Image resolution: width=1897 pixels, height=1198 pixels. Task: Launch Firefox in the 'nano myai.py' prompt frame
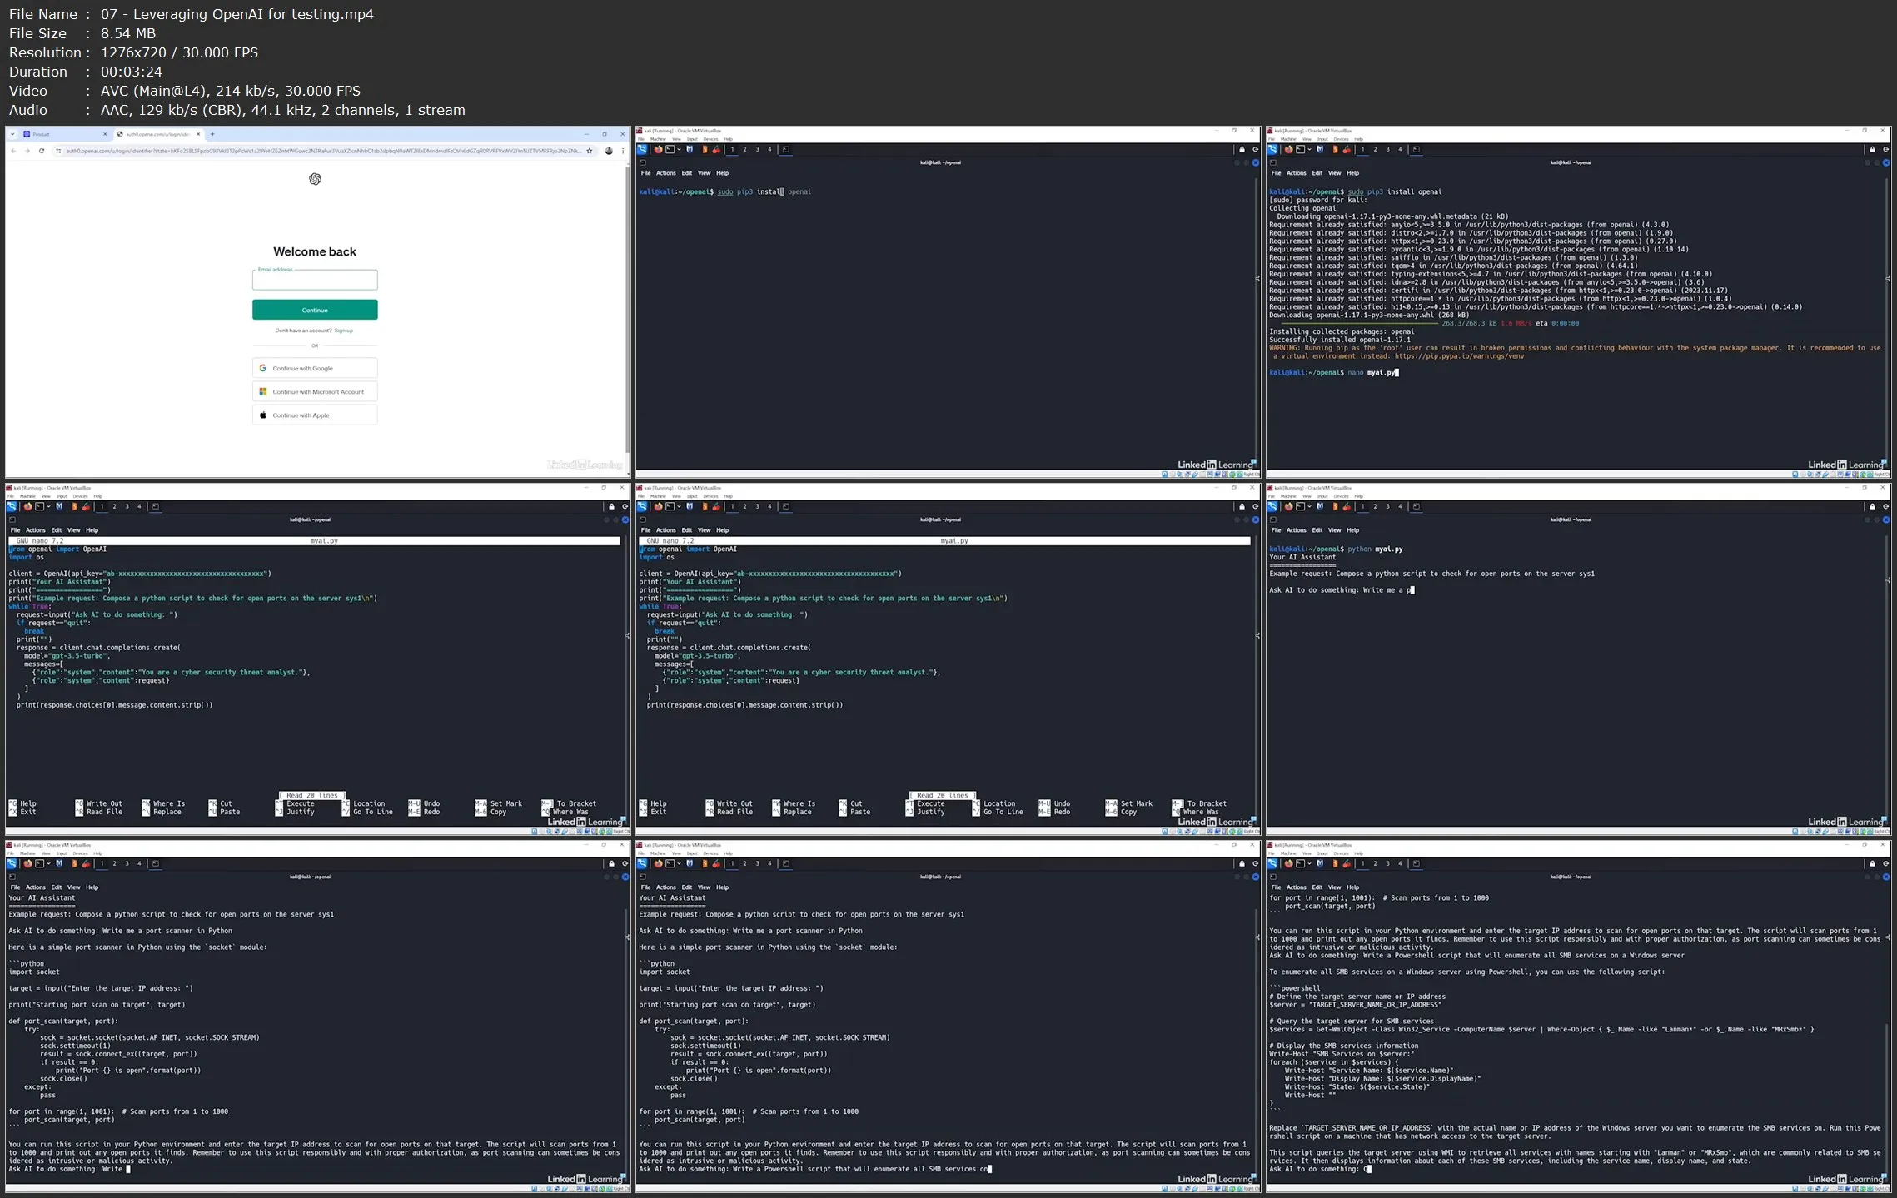pyautogui.click(x=1288, y=150)
